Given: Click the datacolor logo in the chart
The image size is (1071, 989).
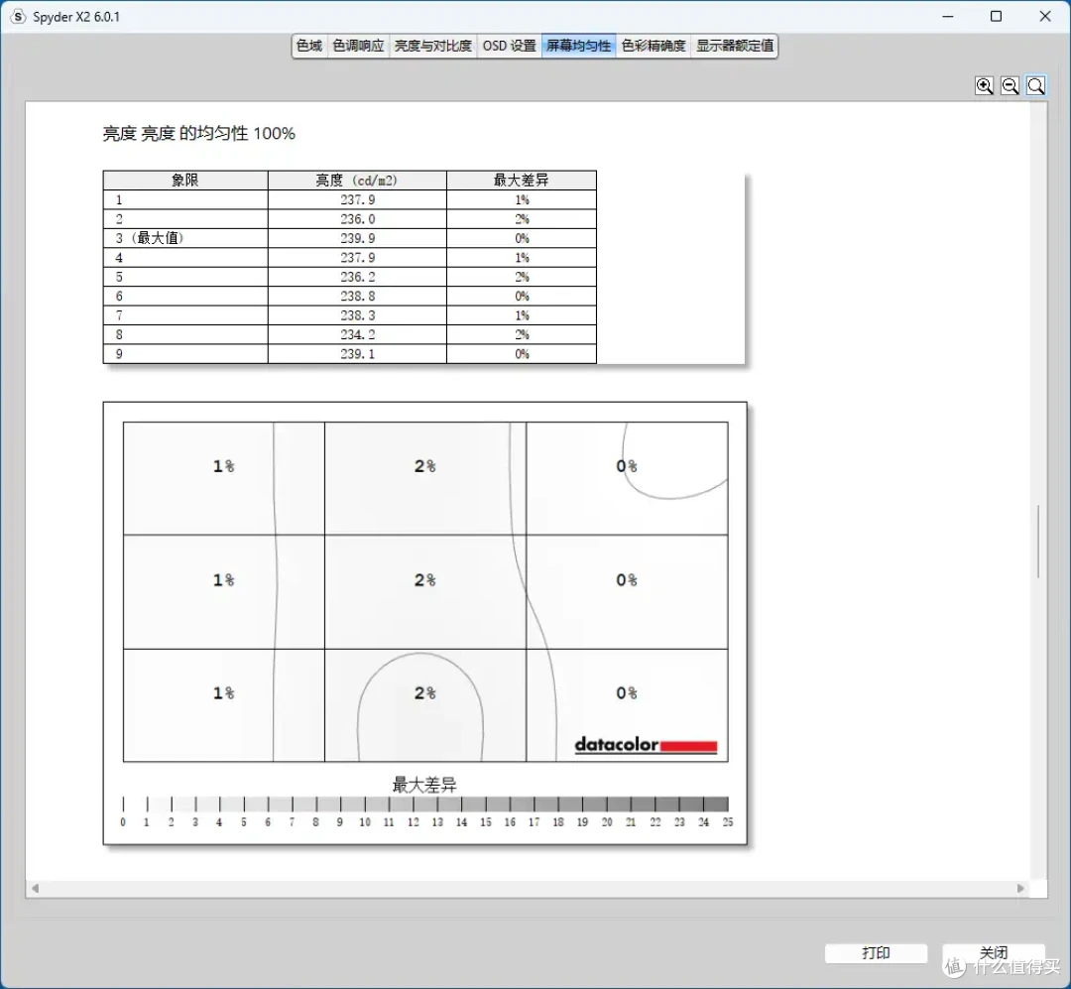Looking at the screenshot, I should coord(647,744).
